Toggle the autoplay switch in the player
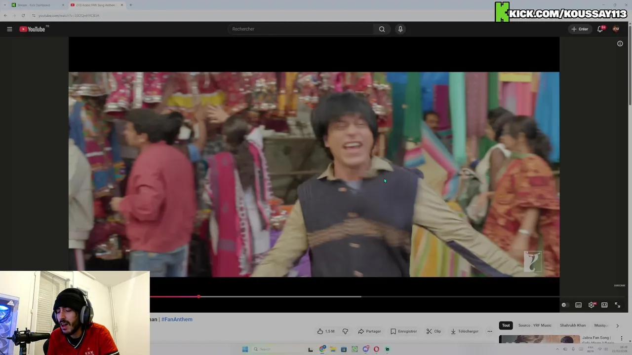The height and width of the screenshot is (355, 632). click(x=564, y=305)
